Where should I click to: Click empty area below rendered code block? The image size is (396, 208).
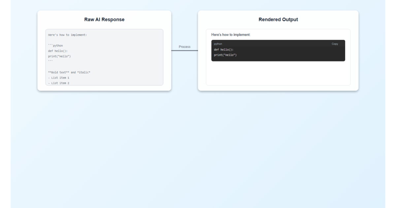tap(278, 73)
